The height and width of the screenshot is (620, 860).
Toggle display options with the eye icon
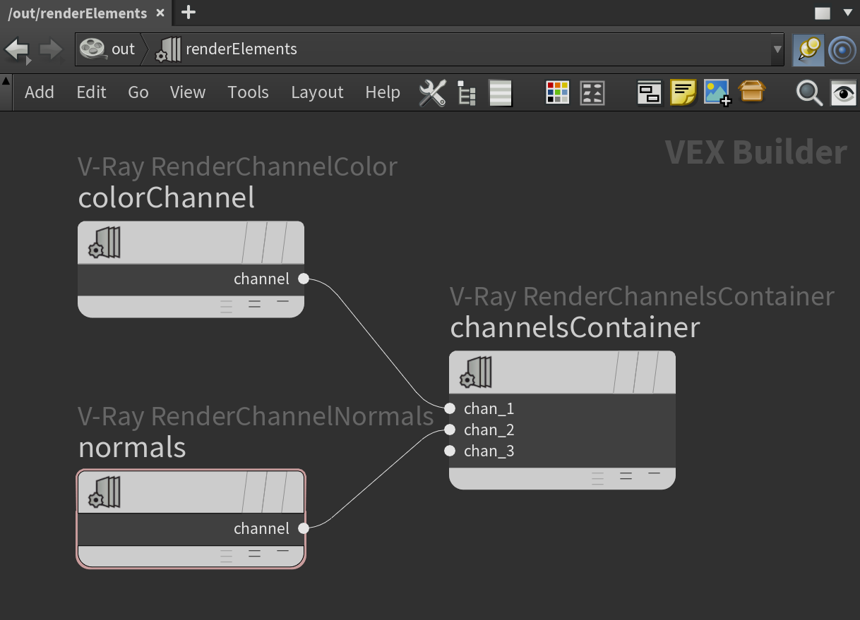[843, 92]
